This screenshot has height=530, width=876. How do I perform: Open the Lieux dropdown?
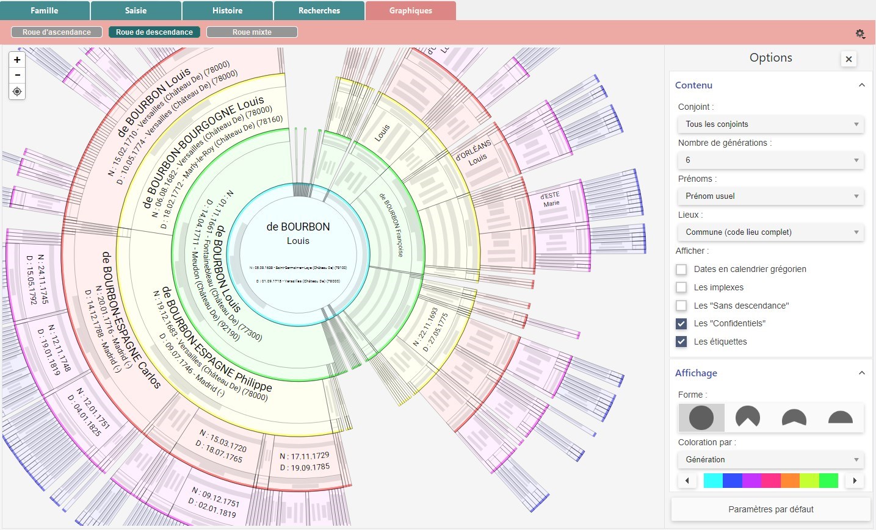click(771, 232)
